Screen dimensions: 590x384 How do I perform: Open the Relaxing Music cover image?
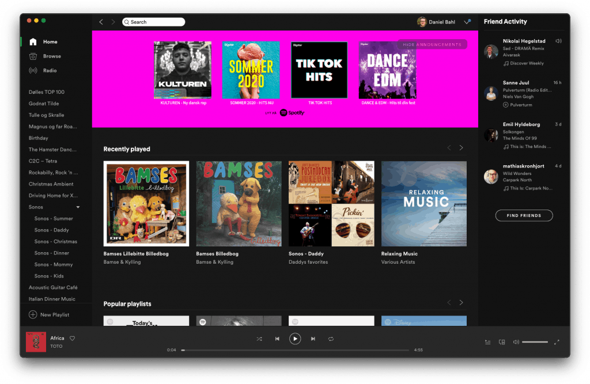[423, 204]
